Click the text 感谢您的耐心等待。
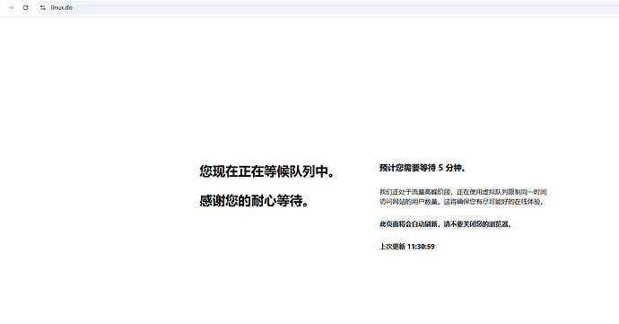This screenshot has height=324, width=619. (x=254, y=201)
